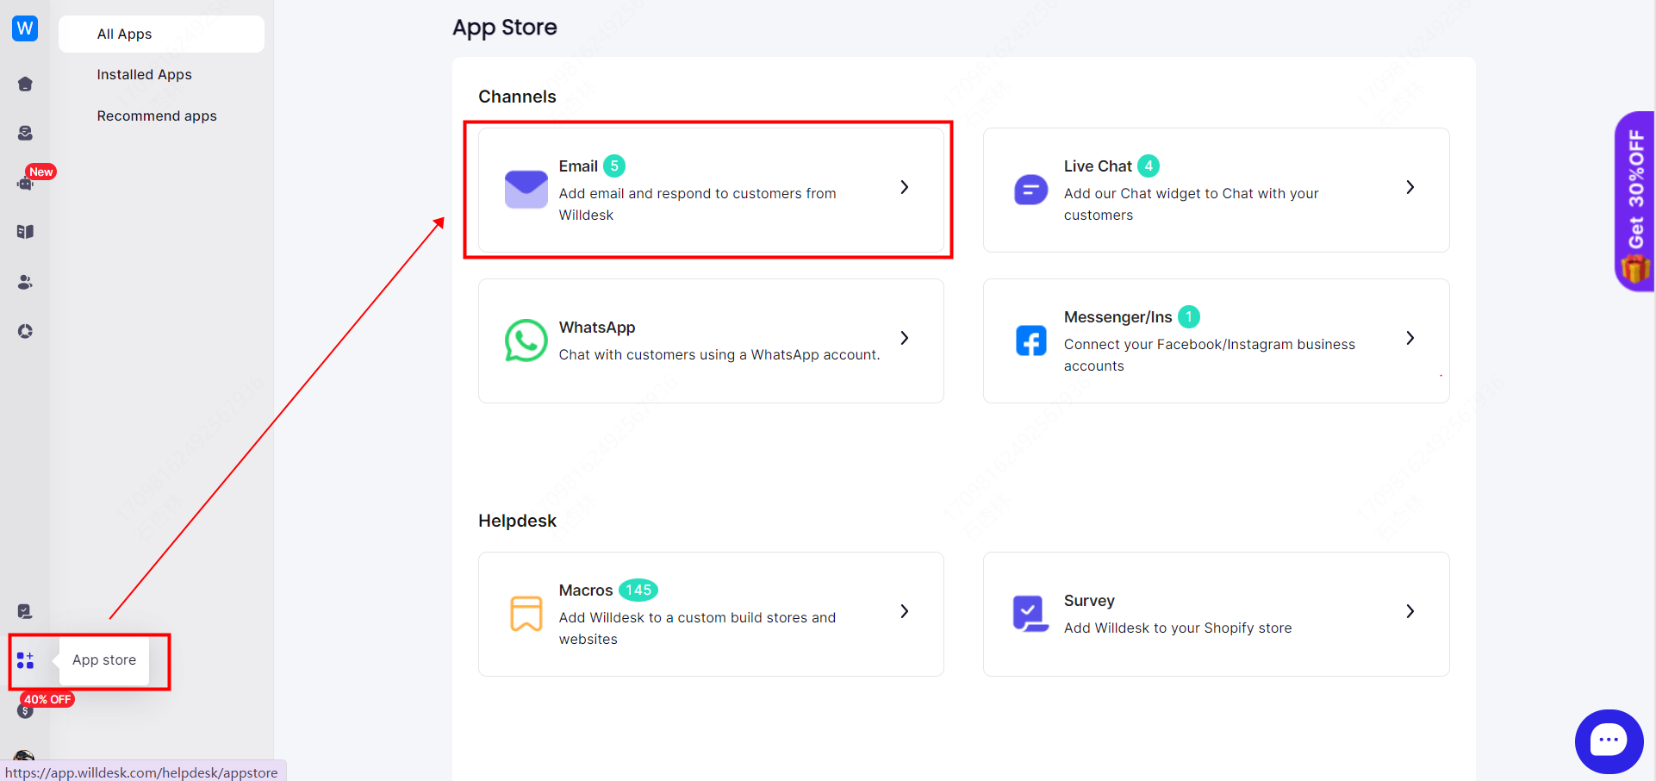Image resolution: width=1656 pixels, height=781 pixels.
Task: Click the Survey checkmark icon
Action: [1030, 614]
